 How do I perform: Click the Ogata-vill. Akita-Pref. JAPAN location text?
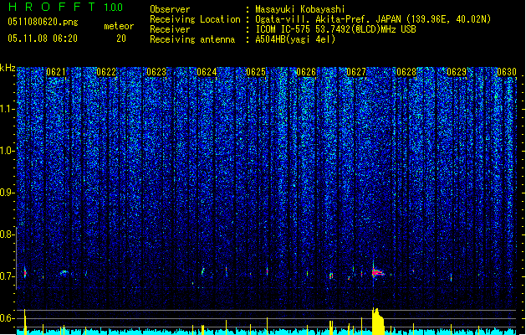point(373,19)
